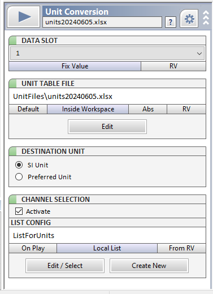Select Default unit table file mode
The image size is (213, 294).
coord(28,109)
